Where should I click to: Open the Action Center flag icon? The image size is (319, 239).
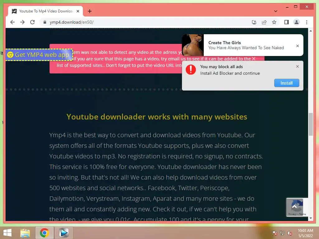click(x=274, y=233)
